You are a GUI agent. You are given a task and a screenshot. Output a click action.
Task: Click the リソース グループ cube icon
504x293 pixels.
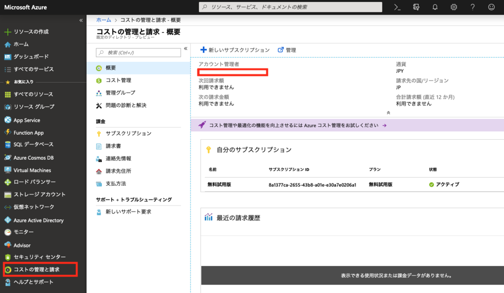pos(8,107)
